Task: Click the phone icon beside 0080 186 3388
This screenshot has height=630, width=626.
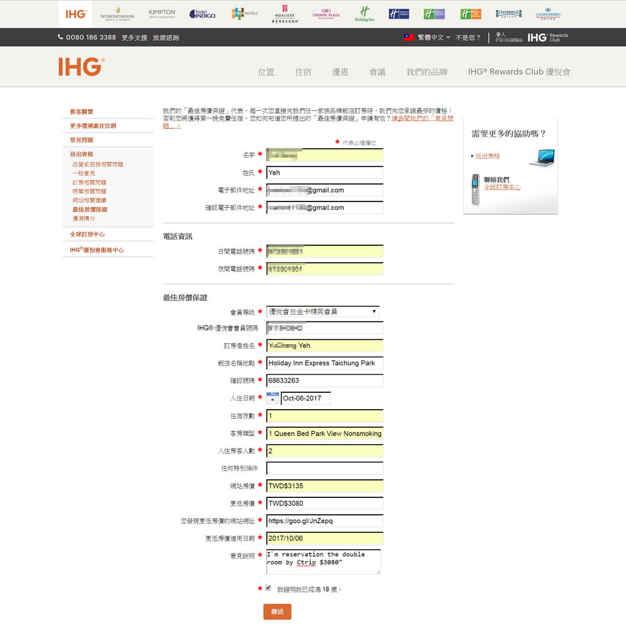Action: coord(60,37)
